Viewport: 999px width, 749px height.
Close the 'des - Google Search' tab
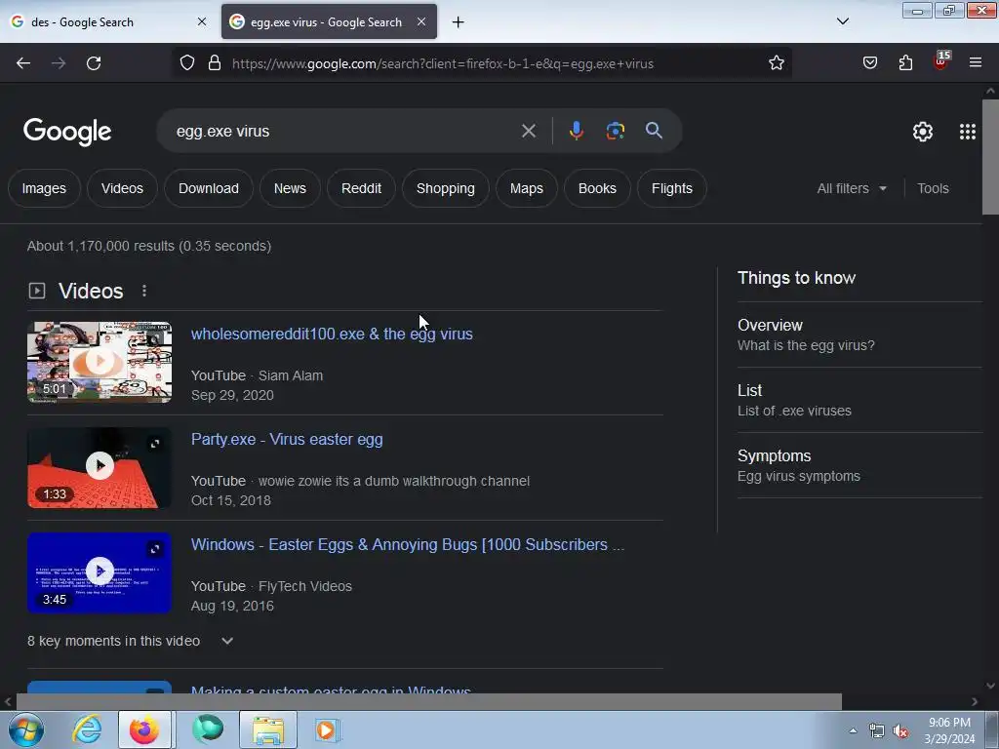201,21
